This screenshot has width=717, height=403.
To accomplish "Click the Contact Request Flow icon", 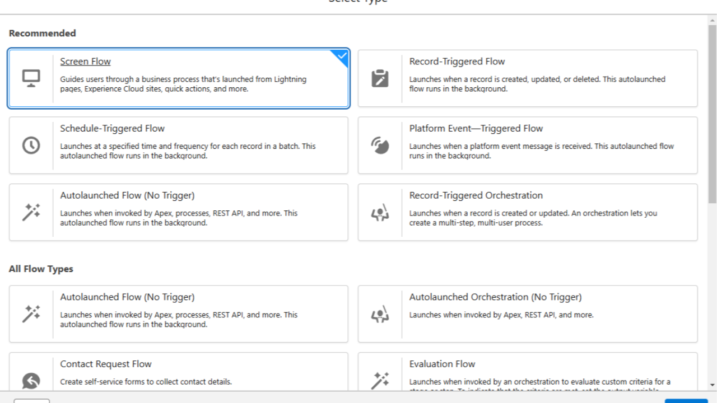I will 31,381.
